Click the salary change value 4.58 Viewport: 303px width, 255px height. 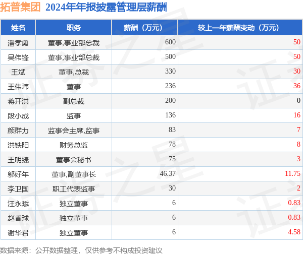click(294, 232)
